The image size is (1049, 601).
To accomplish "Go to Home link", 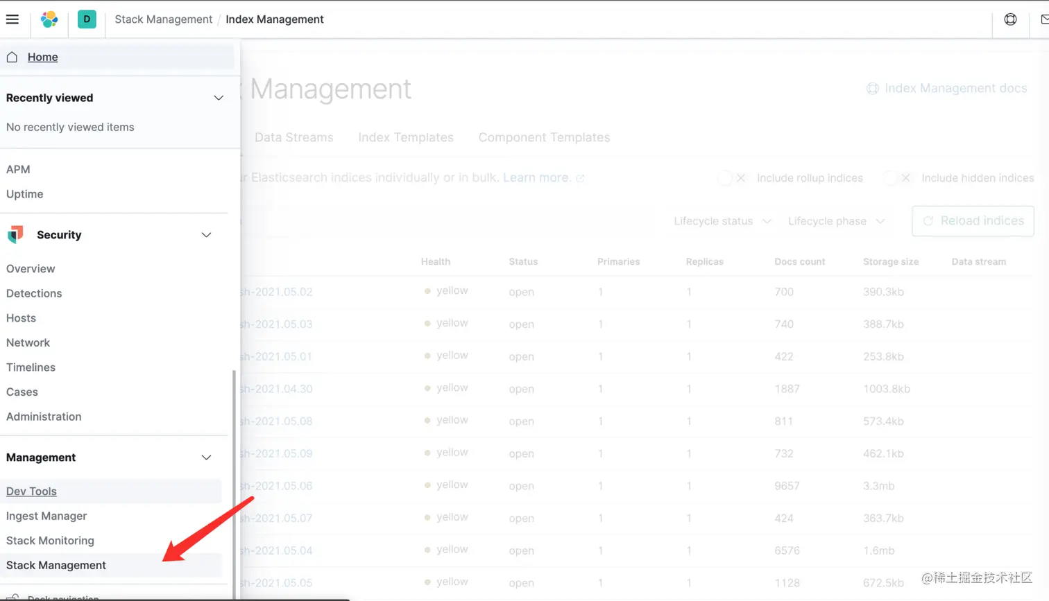I will point(42,57).
